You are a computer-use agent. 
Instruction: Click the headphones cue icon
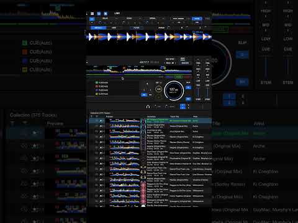148,107
